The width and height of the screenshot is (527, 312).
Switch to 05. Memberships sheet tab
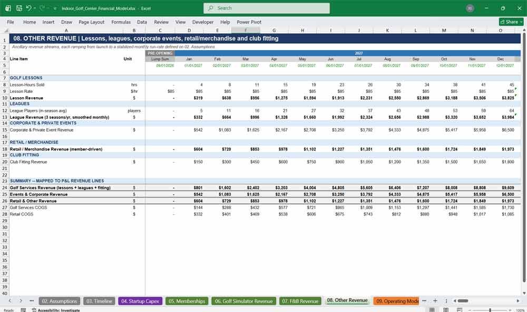pyautogui.click(x=187, y=301)
